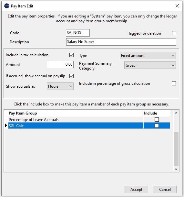The image size is (184, 197).
Task: Click the scroll down arrow in group list
Action: 176,169
